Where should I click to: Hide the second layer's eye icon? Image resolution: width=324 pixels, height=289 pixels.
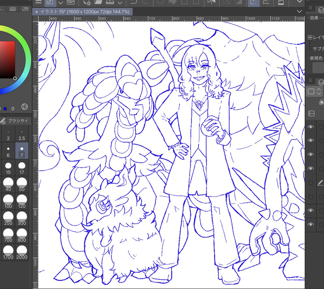[311, 141]
